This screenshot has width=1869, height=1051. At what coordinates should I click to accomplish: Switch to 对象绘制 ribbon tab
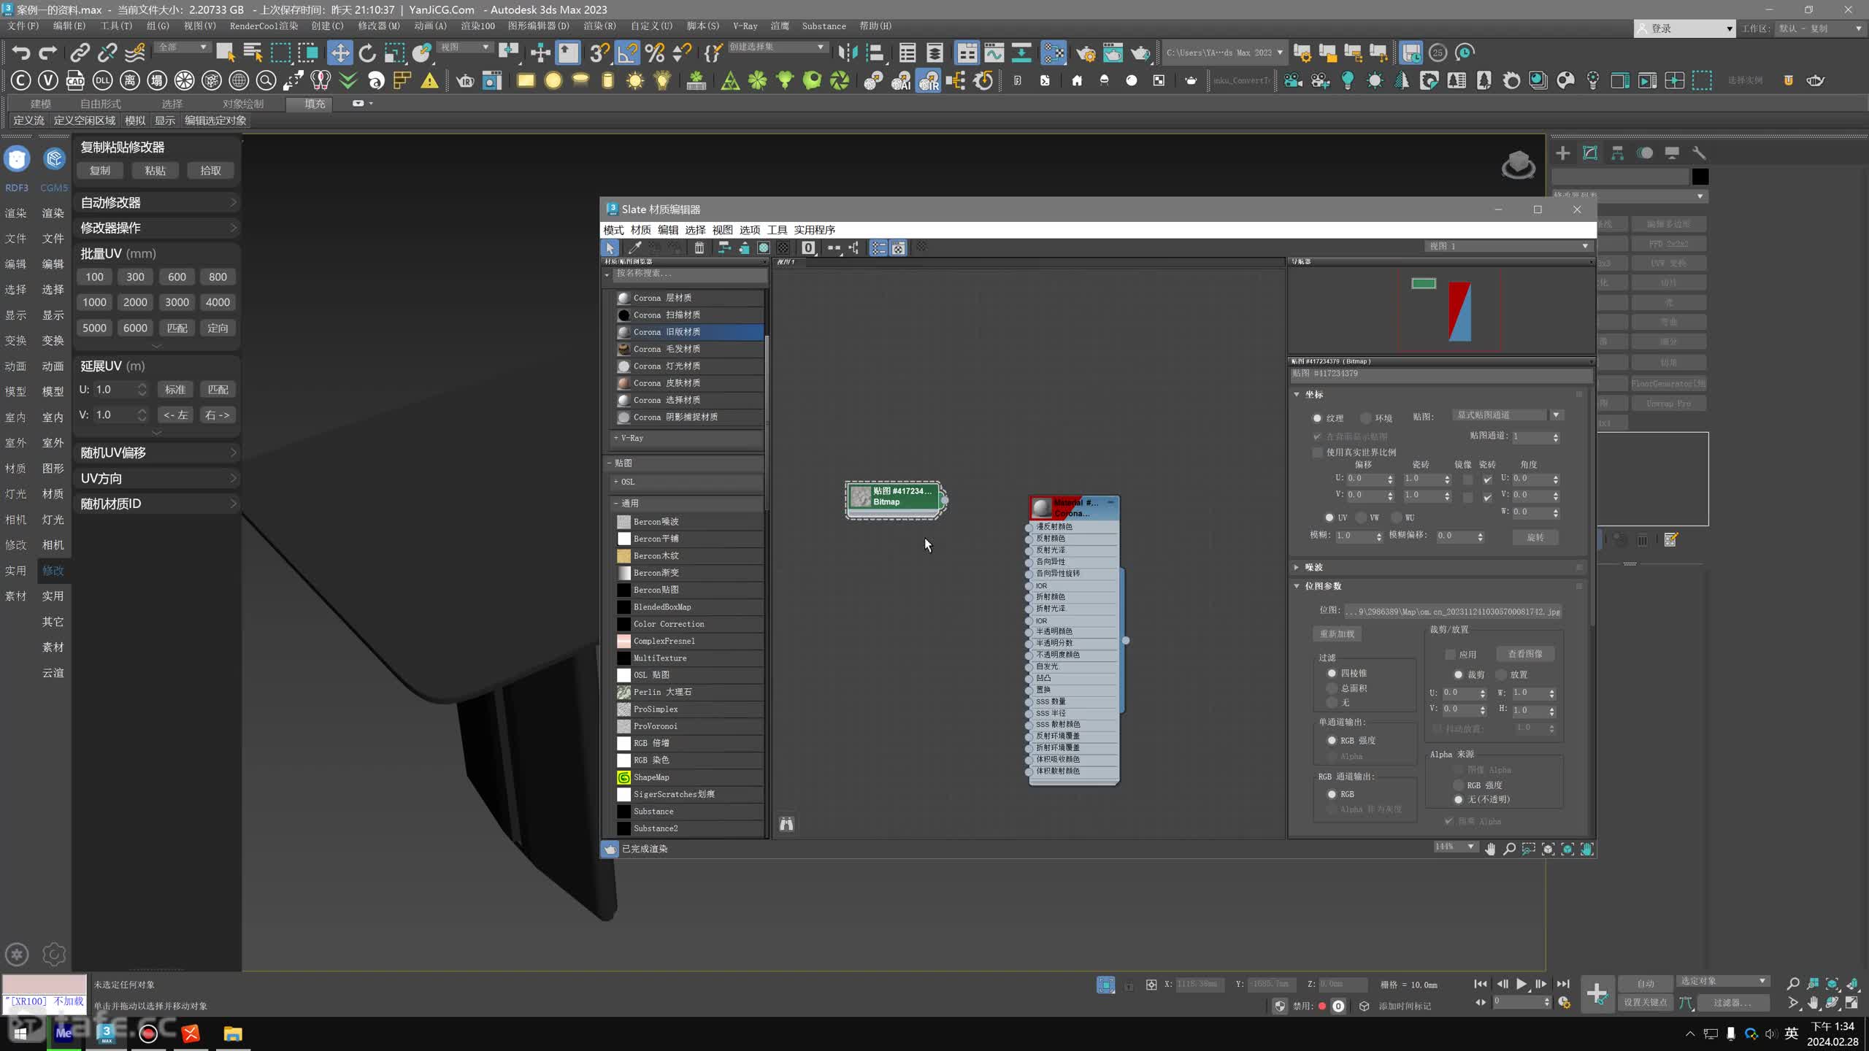pos(243,104)
